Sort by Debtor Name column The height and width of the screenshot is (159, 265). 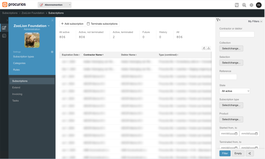129,55
